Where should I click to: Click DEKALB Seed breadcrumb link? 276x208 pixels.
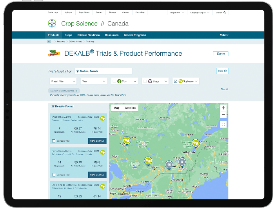coord(75,42)
